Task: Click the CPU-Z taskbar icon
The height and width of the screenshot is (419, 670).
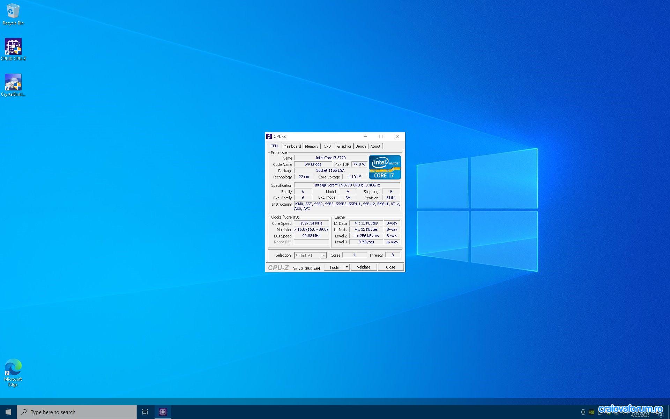Action: (x=163, y=412)
